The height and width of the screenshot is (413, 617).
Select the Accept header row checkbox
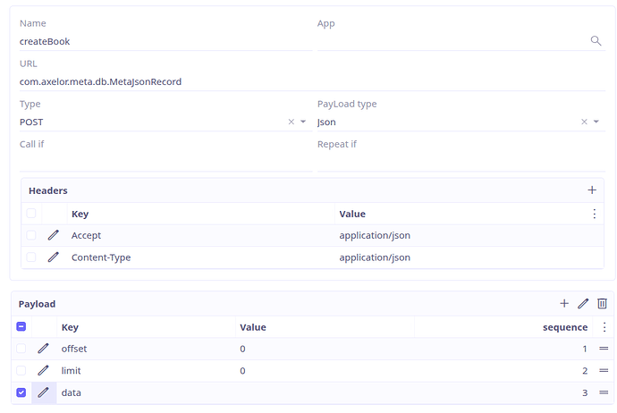point(31,235)
